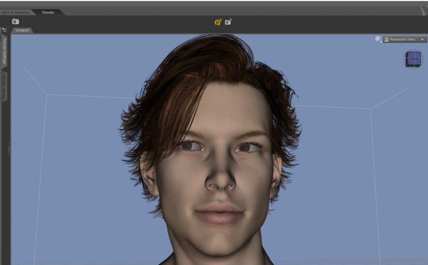This screenshot has height=265, width=428.
Task: Select the Render tab
Action: 48,12
